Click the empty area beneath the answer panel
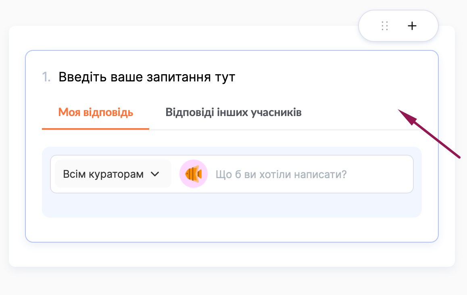This screenshot has width=467, height=295. pyautogui.click(x=232, y=230)
